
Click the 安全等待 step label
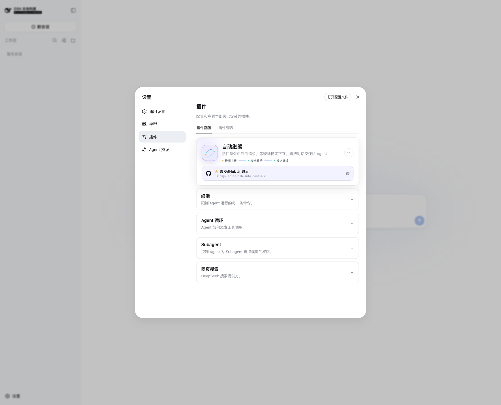point(256,161)
